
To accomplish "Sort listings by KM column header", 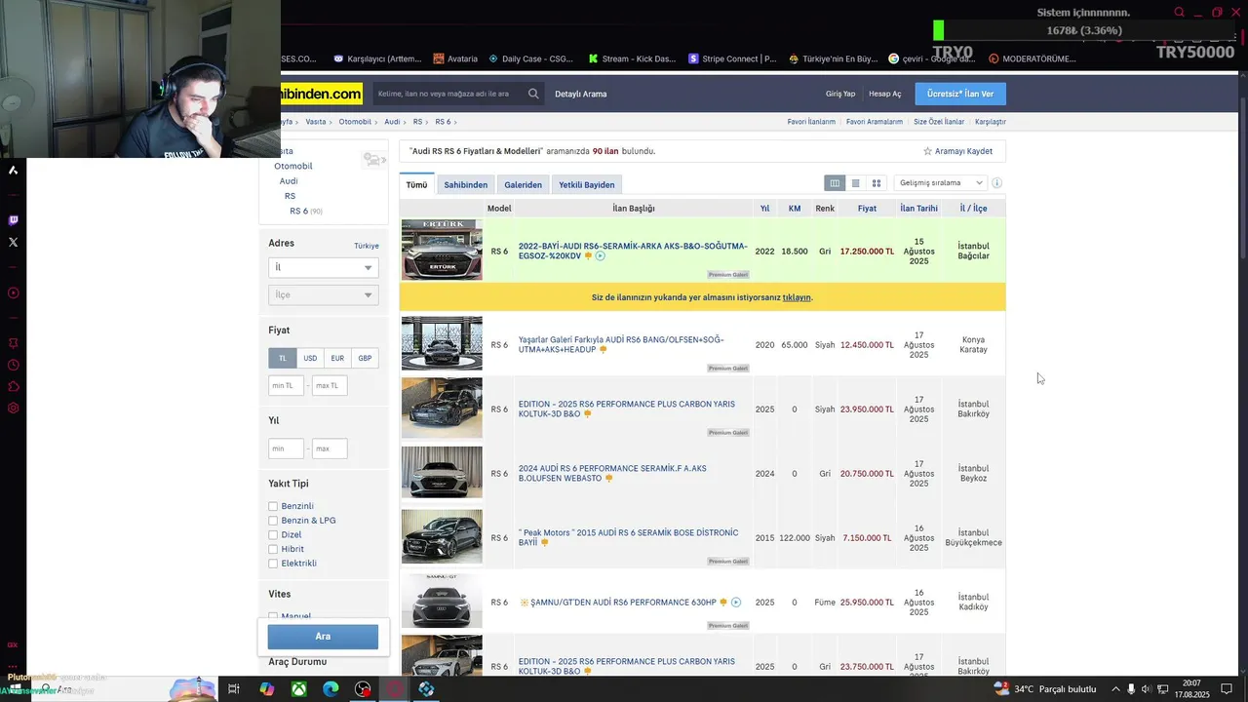I will 795,209.
